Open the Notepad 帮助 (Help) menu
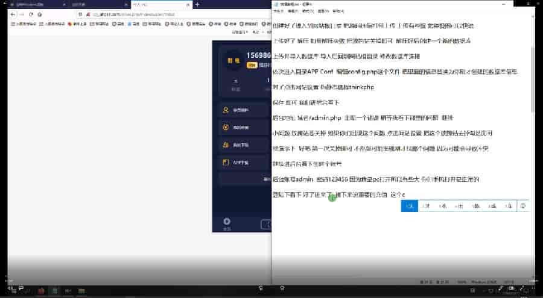543x298 pixels. tap(338, 11)
